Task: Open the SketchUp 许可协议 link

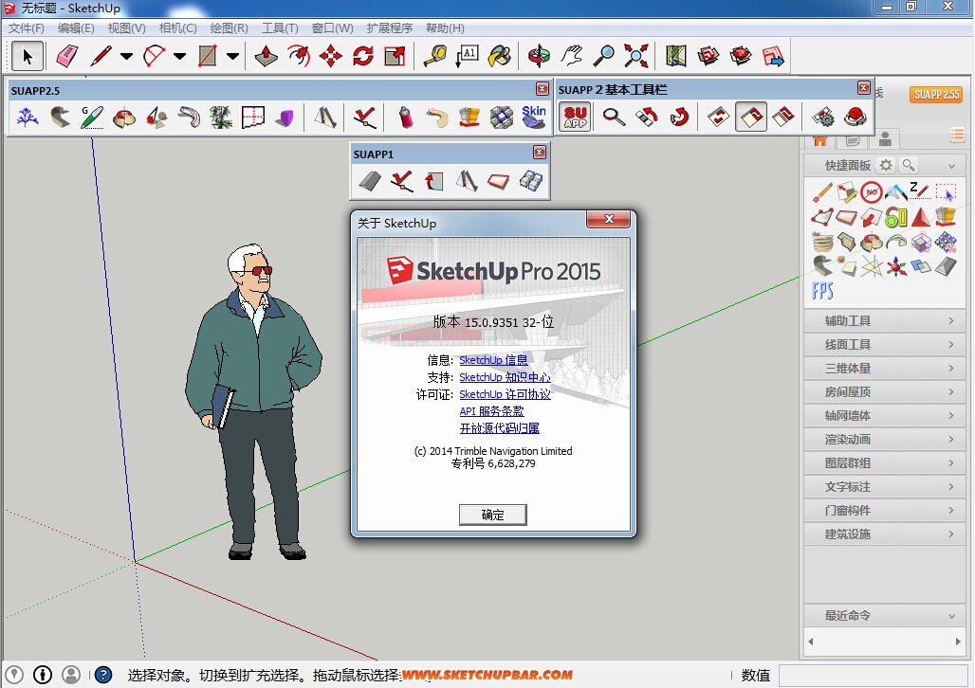Action: pyautogui.click(x=505, y=394)
